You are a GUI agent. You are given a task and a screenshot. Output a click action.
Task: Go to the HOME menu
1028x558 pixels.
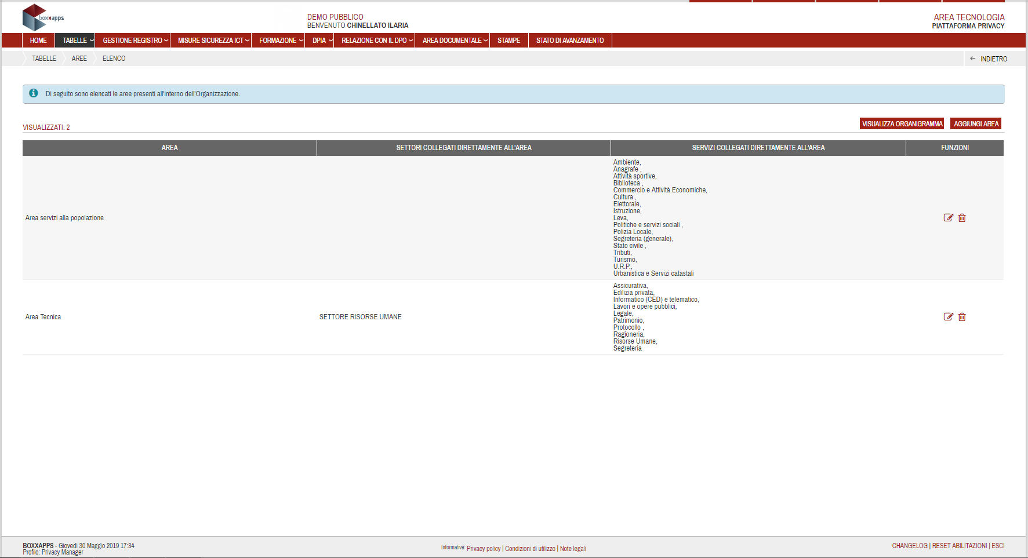(38, 41)
